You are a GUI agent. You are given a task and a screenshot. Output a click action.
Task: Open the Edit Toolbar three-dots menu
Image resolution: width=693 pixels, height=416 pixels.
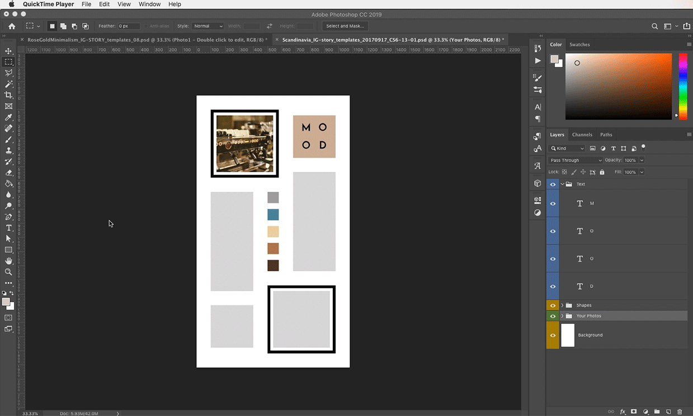point(8,283)
